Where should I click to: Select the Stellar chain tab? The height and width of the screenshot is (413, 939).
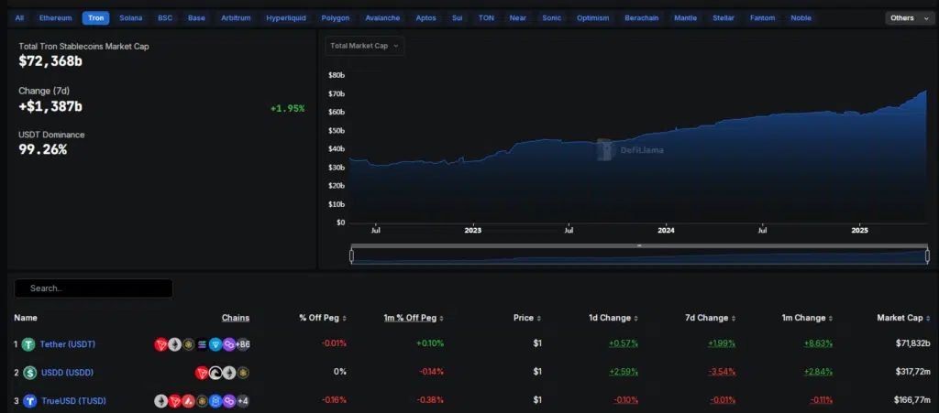click(724, 18)
